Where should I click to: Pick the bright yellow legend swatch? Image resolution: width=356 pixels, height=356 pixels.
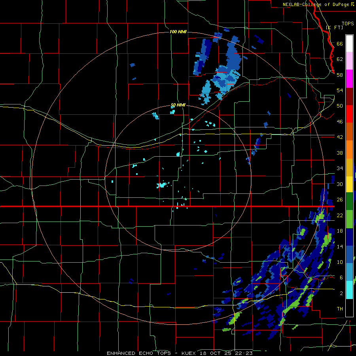[349, 184]
